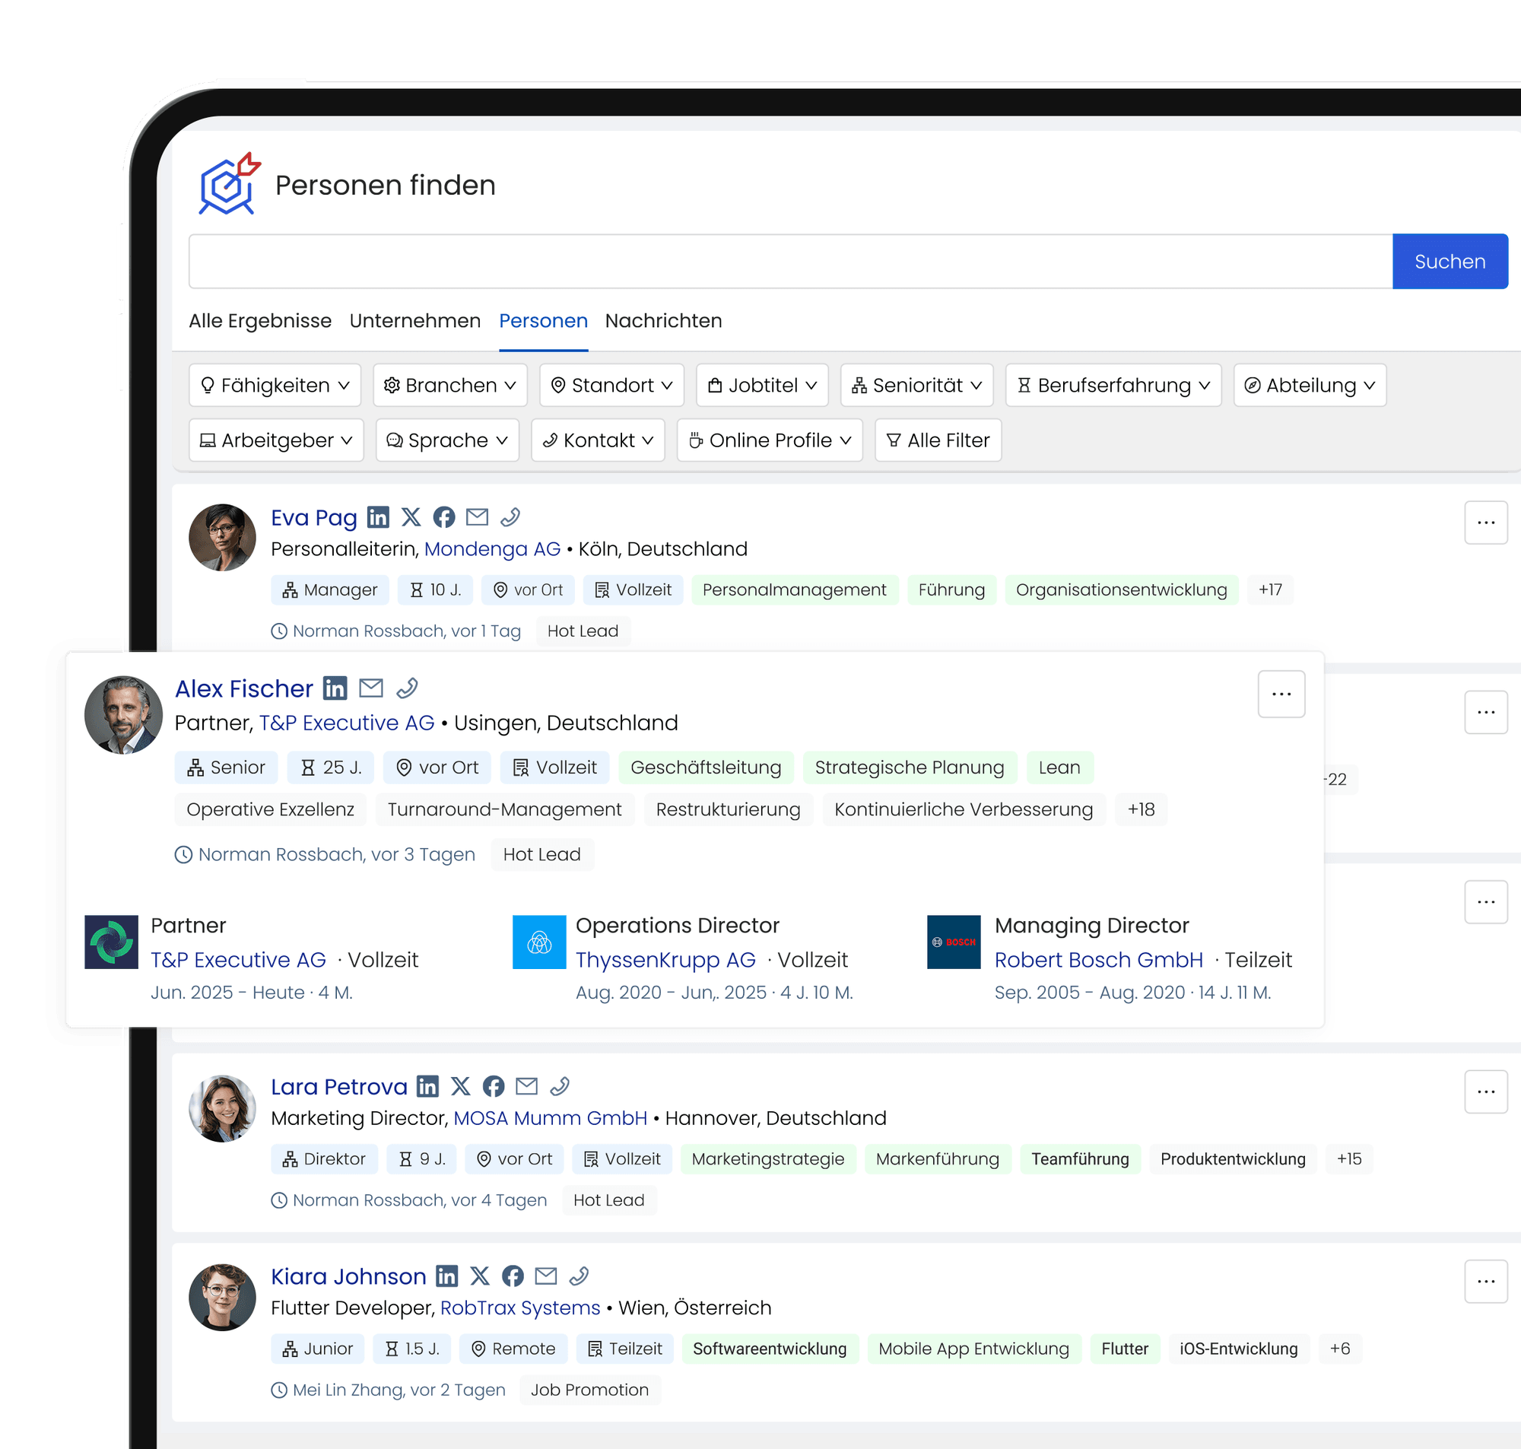Expand the Branchen filter dropdown
Image resolution: width=1521 pixels, height=1449 pixels.
coord(449,385)
